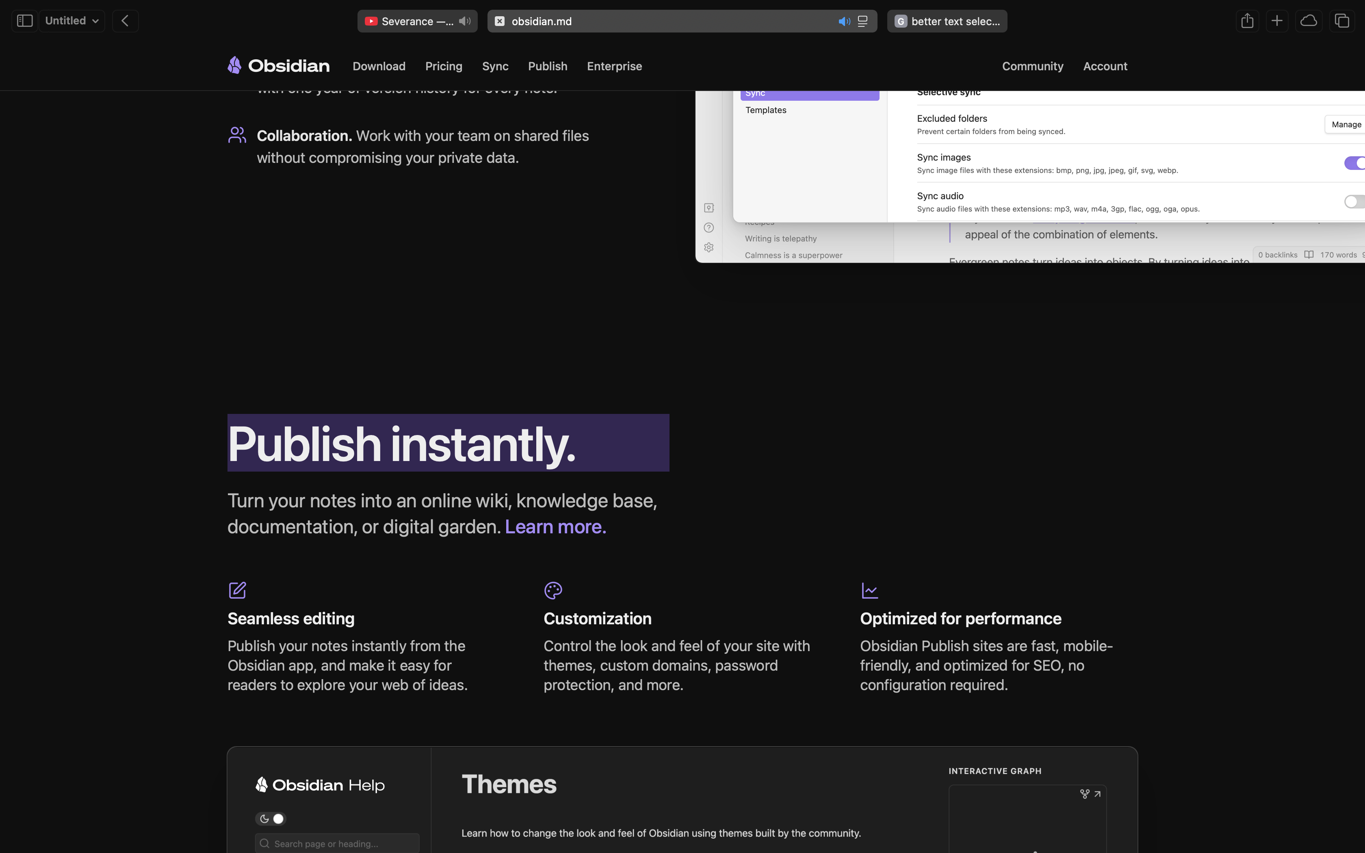Open the iCloud tabs cloud icon
Image resolution: width=1365 pixels, height=853 pixels.
point(1309,21)
